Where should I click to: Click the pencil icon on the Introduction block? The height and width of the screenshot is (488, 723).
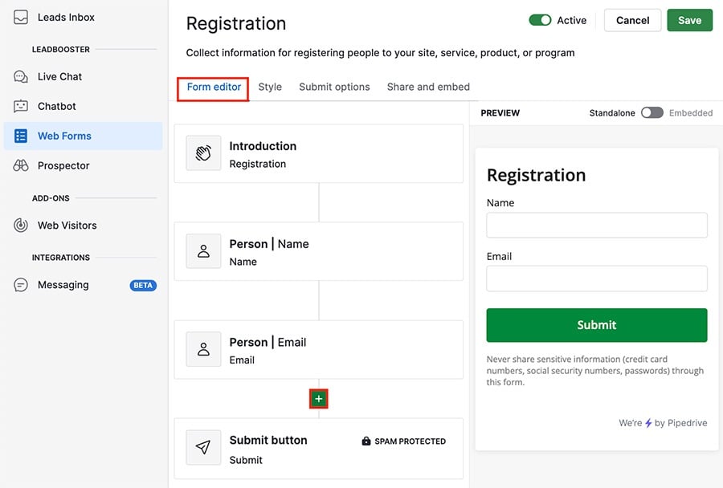click(x=203, y=152)
